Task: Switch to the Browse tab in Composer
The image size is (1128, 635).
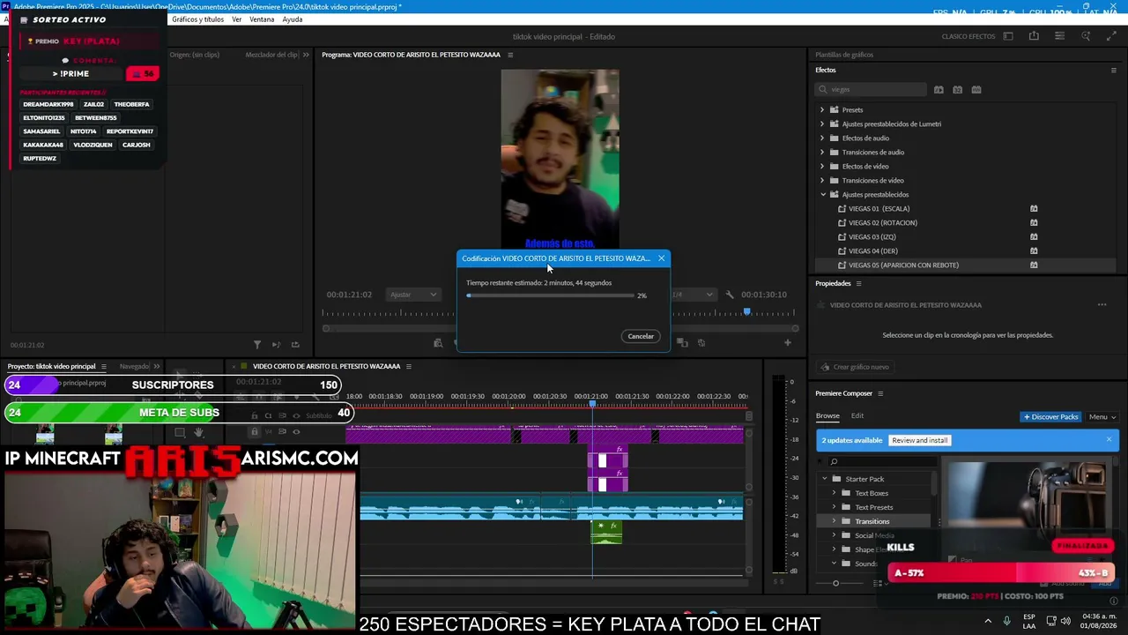Action: coord(827,416)
